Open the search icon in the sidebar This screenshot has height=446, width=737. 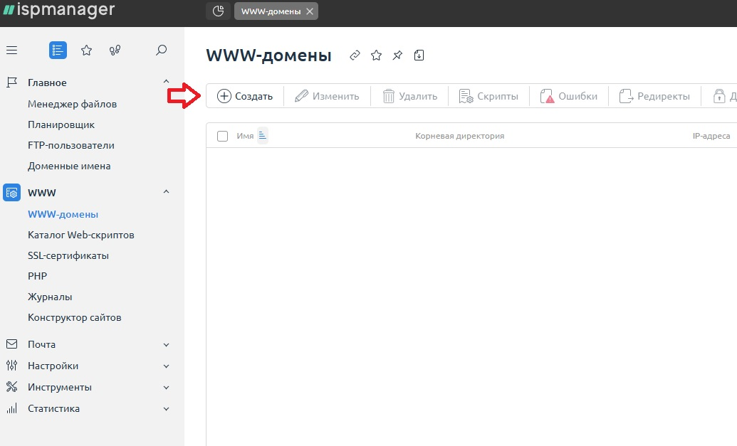coord(161,50)
